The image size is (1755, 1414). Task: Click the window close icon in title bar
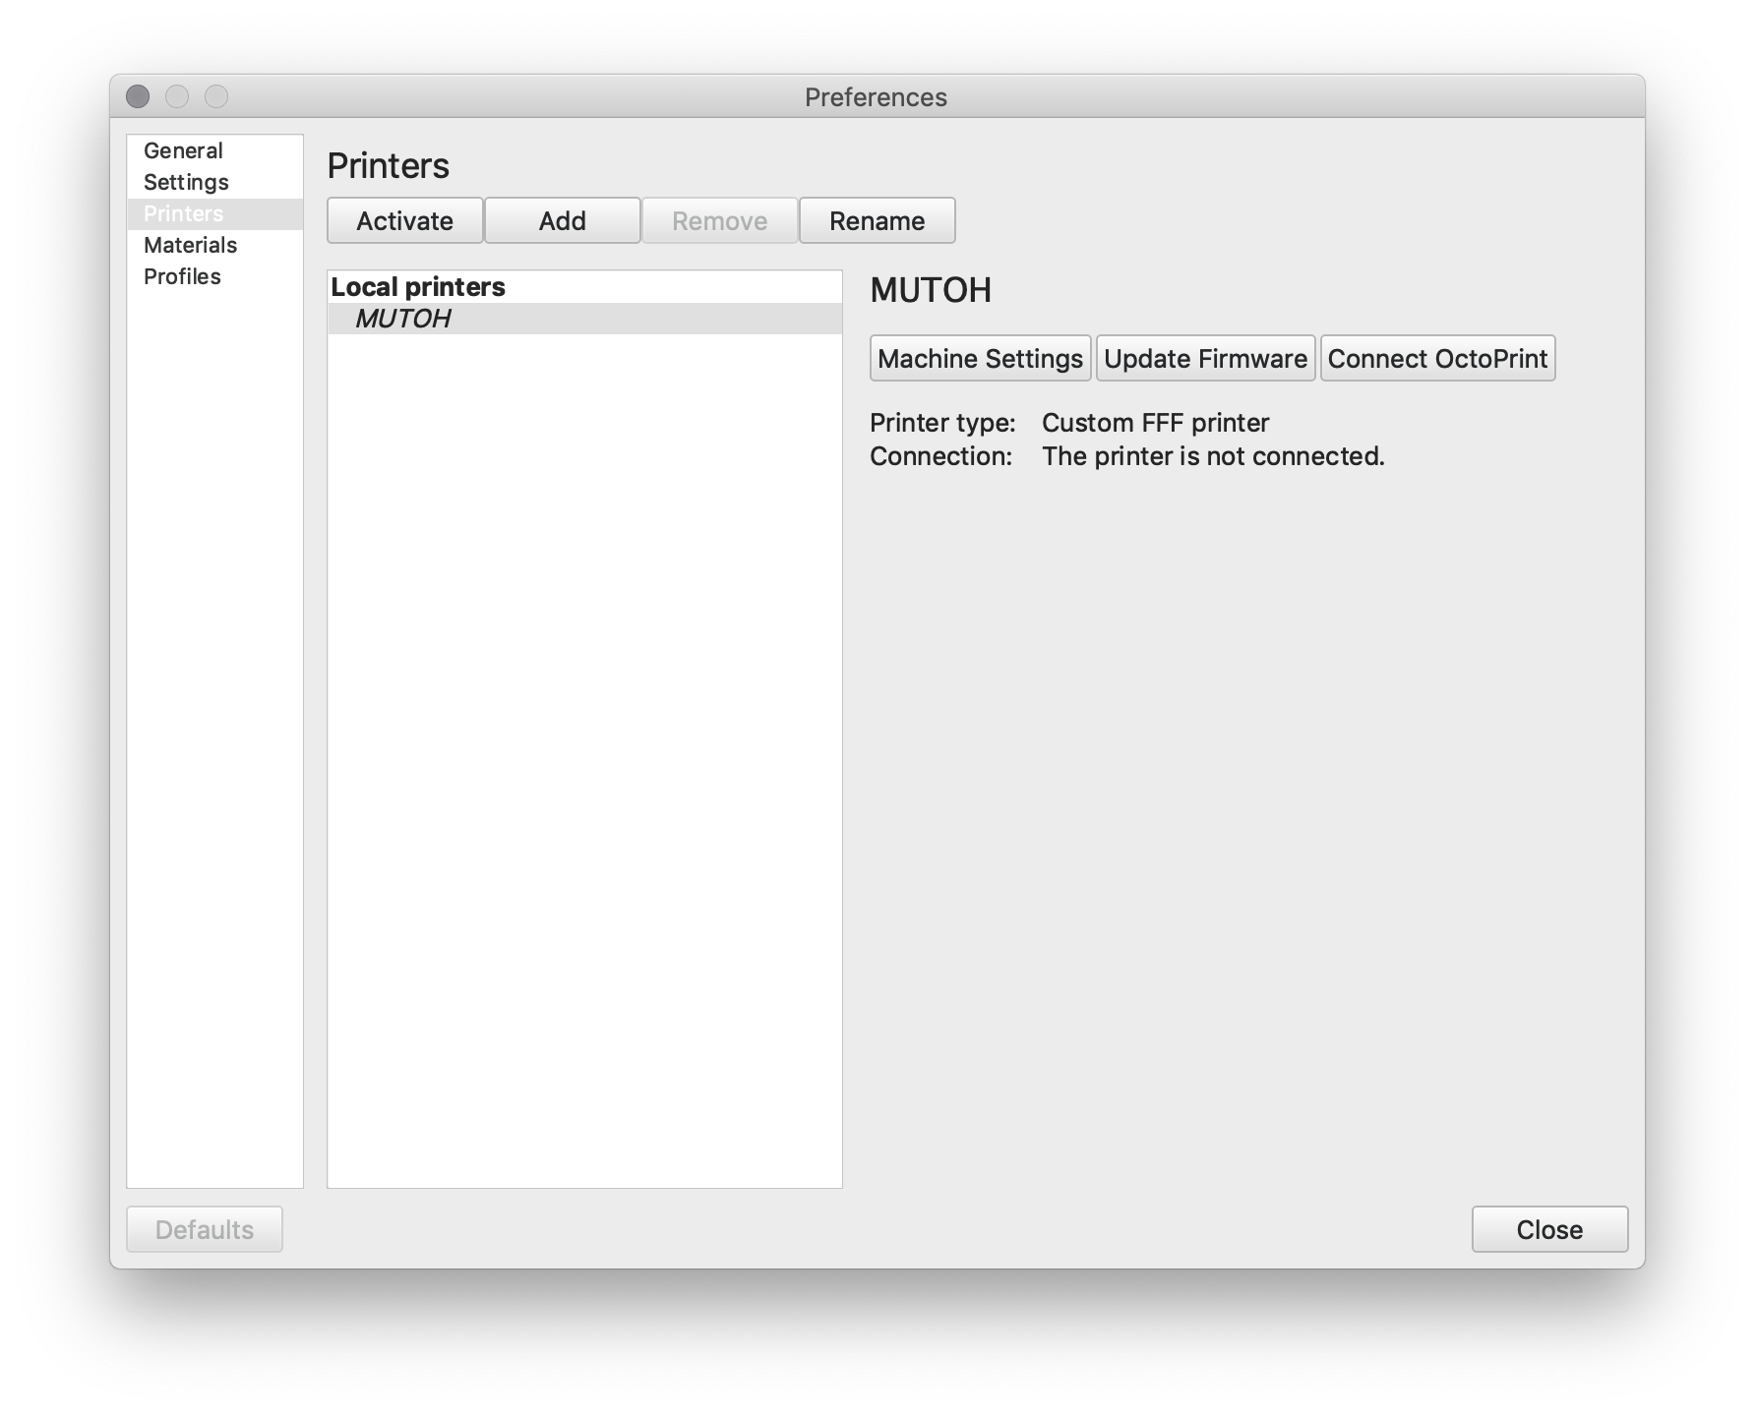tap(138, 96)
